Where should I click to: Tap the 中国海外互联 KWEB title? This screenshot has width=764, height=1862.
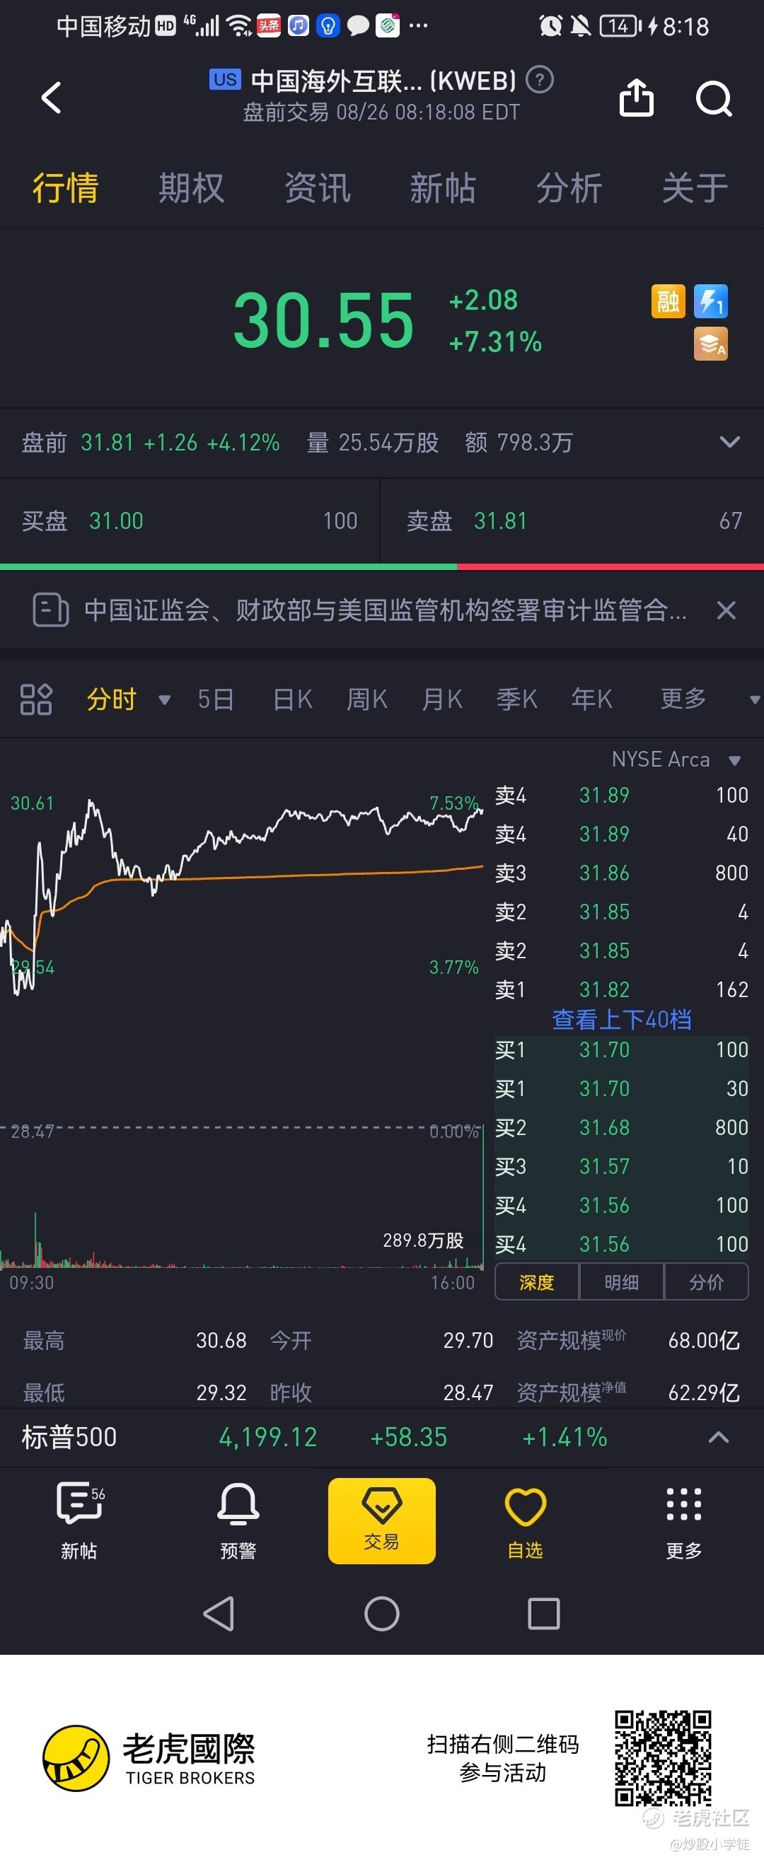(x=383, y=81)
